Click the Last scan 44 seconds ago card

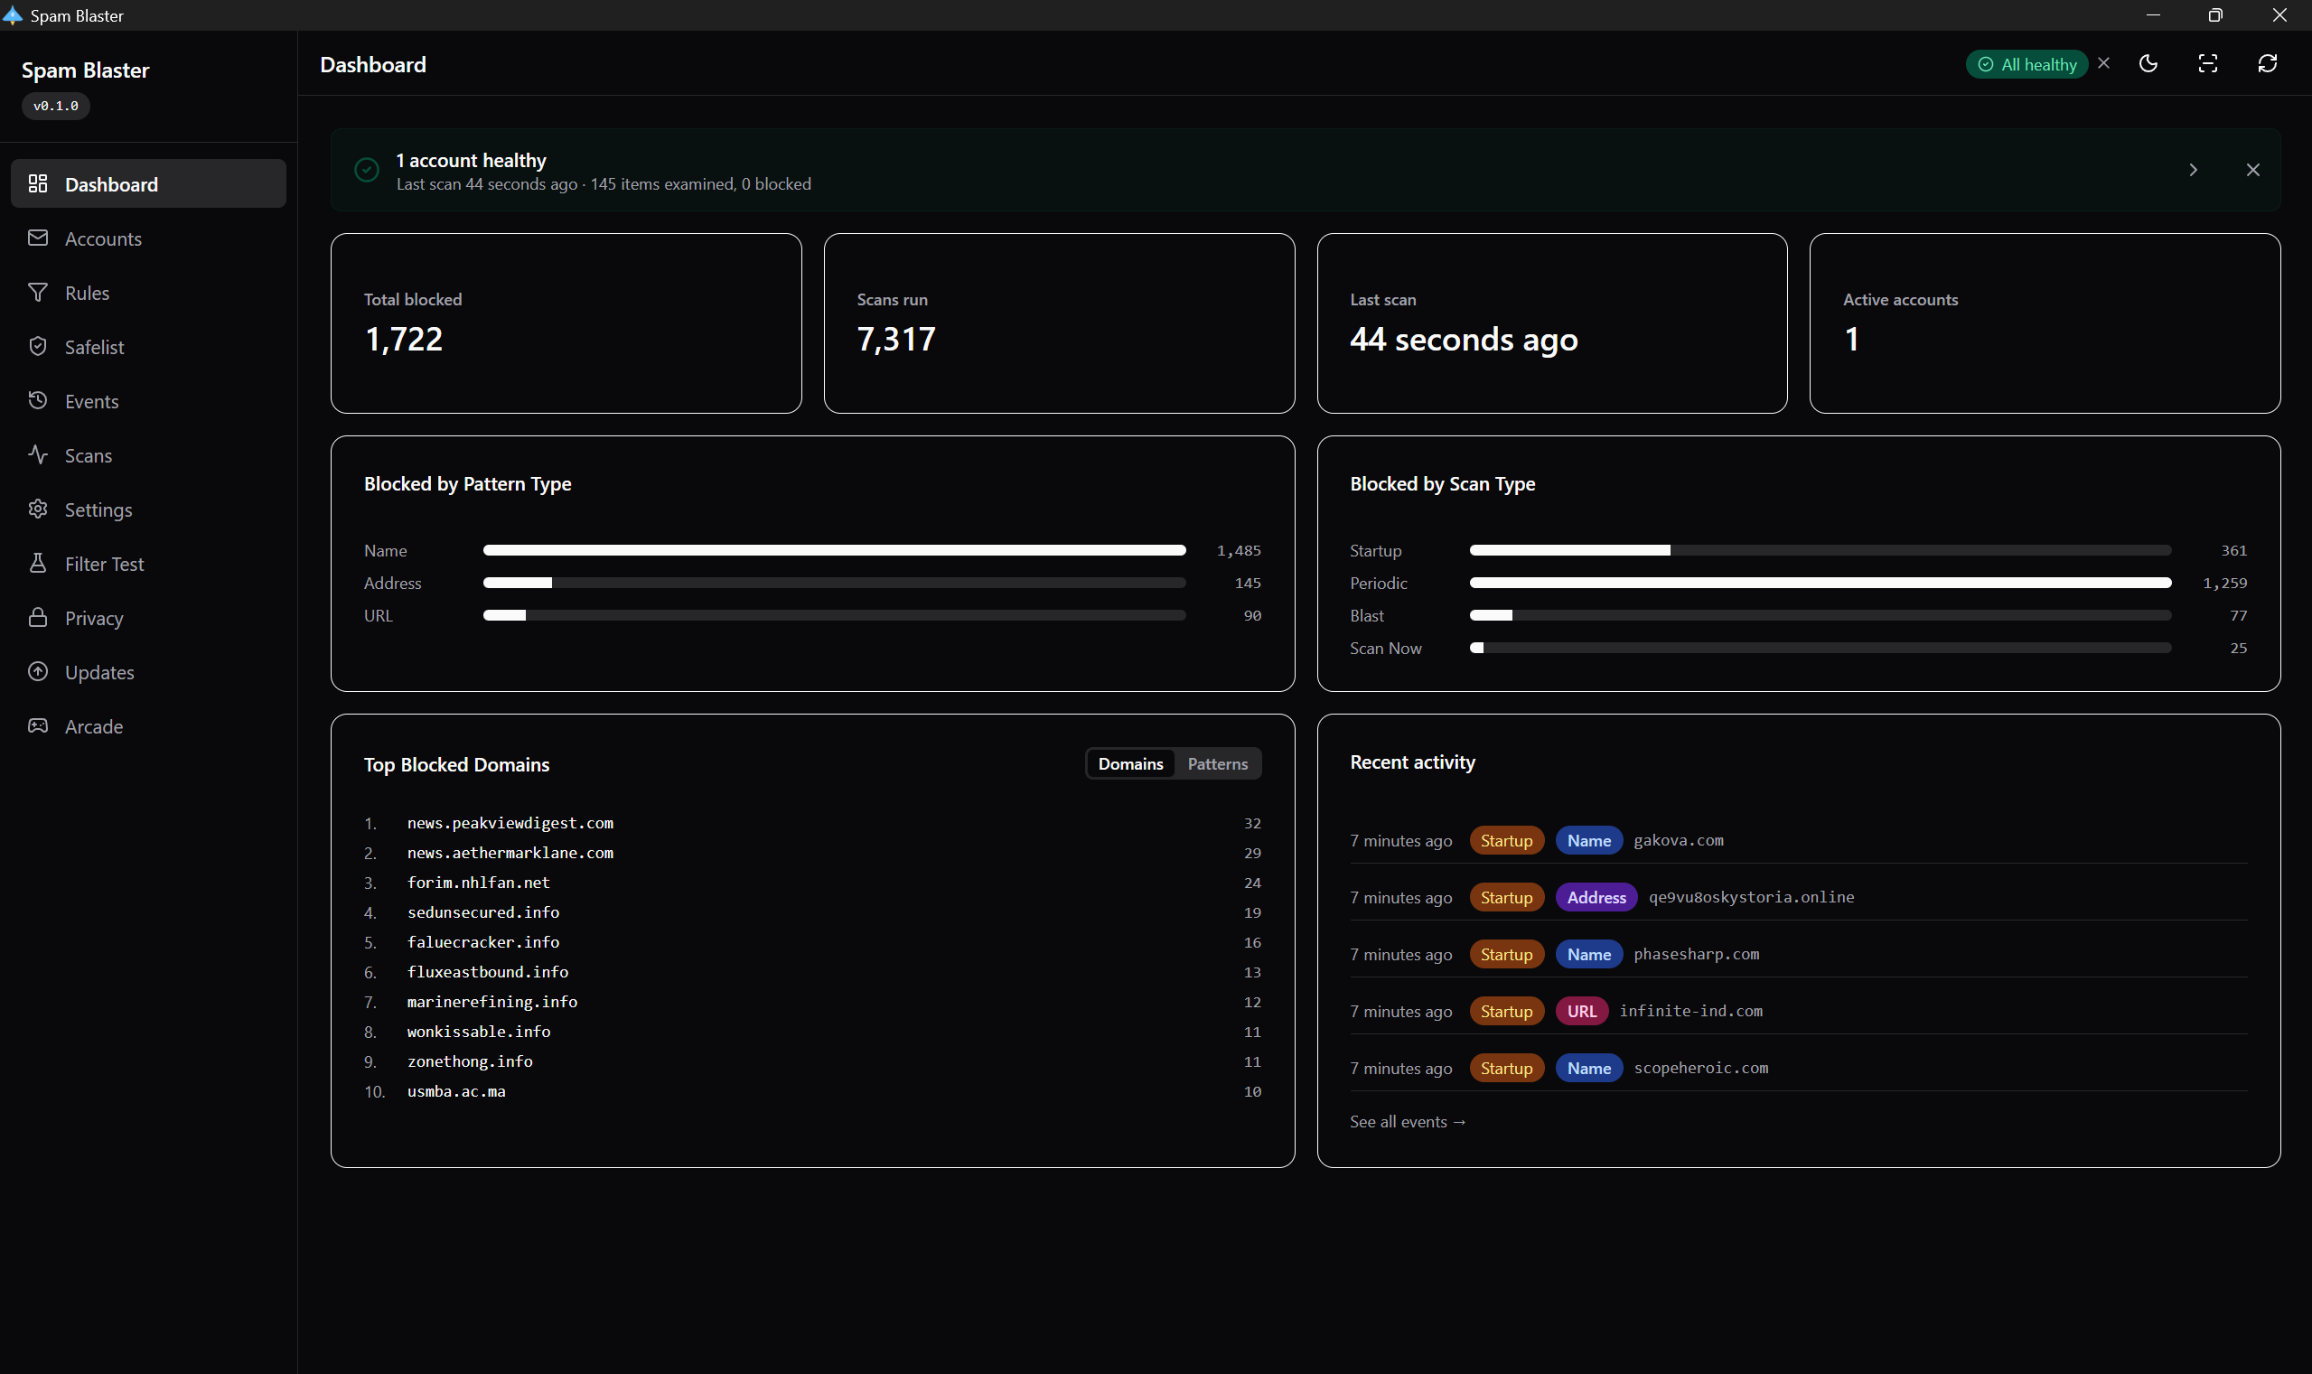click(1552, 323)
